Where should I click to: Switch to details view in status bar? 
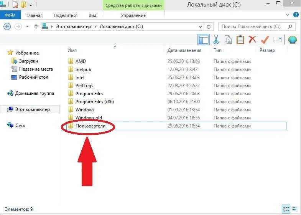[286, 209]
